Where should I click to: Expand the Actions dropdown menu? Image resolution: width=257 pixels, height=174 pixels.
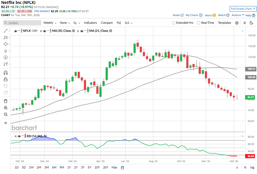click(x=238, y=15)
